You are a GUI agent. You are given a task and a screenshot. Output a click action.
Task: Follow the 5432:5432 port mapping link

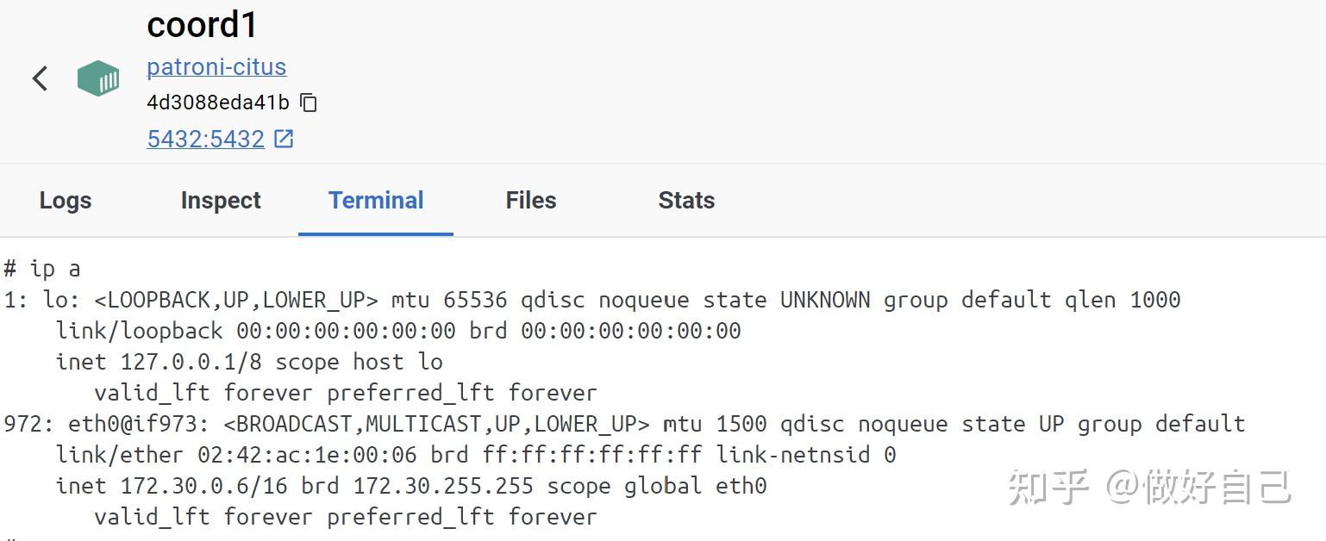(x=205, y=138)
